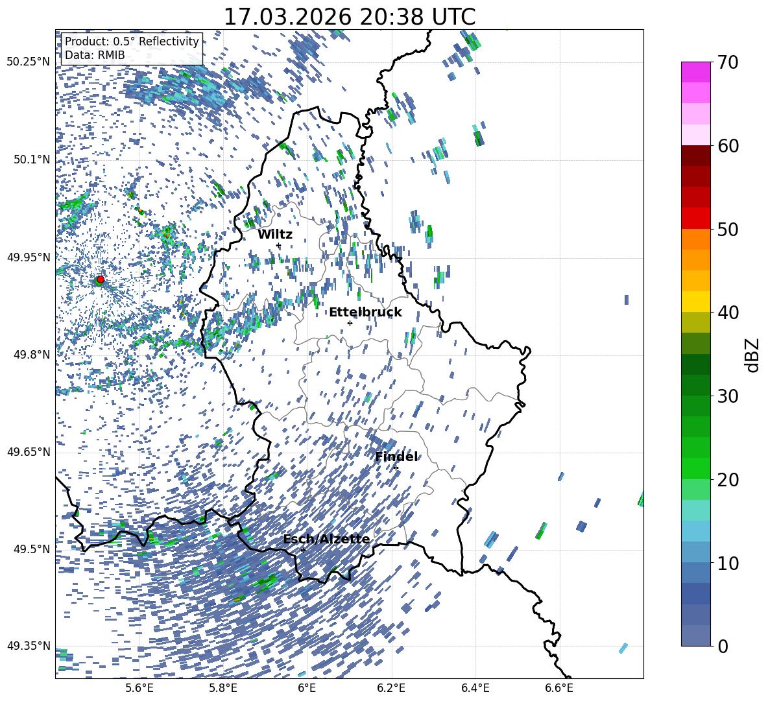Image resolution: width=768 pixels, height=701 pixels.
Task: Click the dark maroon colorbar segment below 60
Action: pyautogui.click(x=695, y=156)
